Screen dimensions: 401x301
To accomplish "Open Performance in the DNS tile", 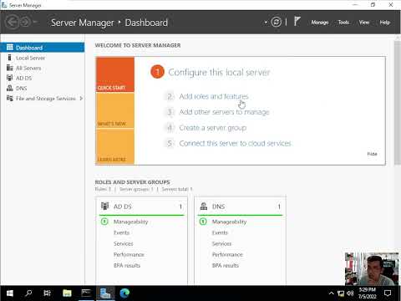I will tap(227, 254).
